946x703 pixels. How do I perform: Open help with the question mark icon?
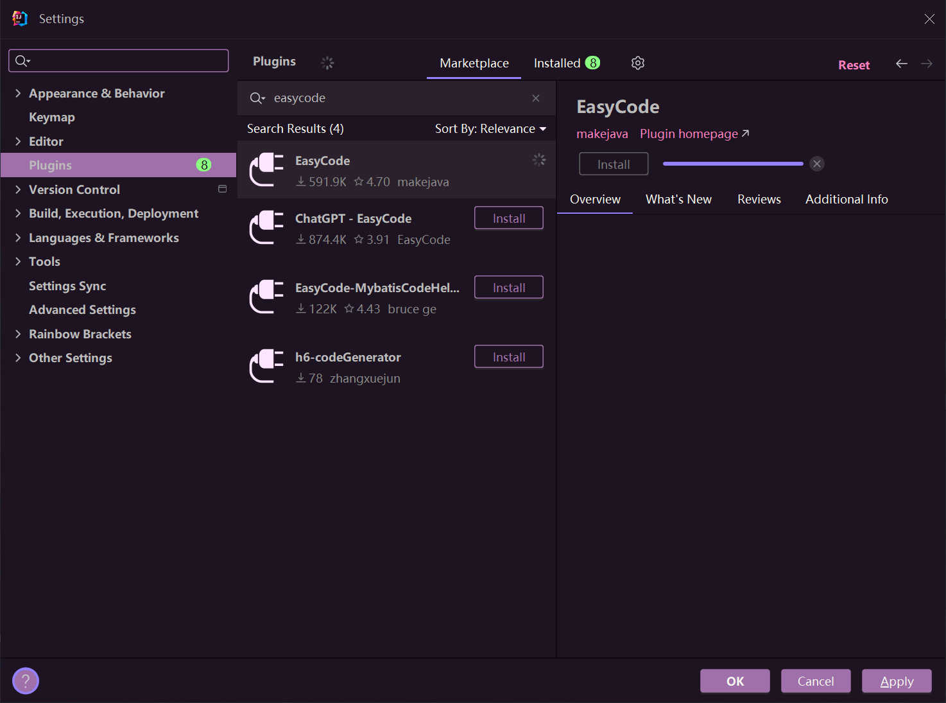[26, 681]
